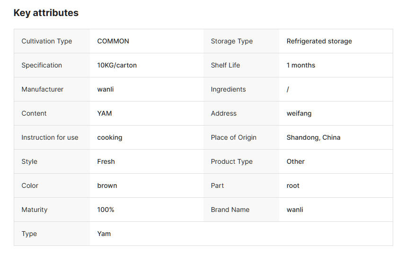This screenshot has width=405, height=253.
Task: Click the "Shelf Life" label
Action: pyautogui.click(x=225, y=65)
